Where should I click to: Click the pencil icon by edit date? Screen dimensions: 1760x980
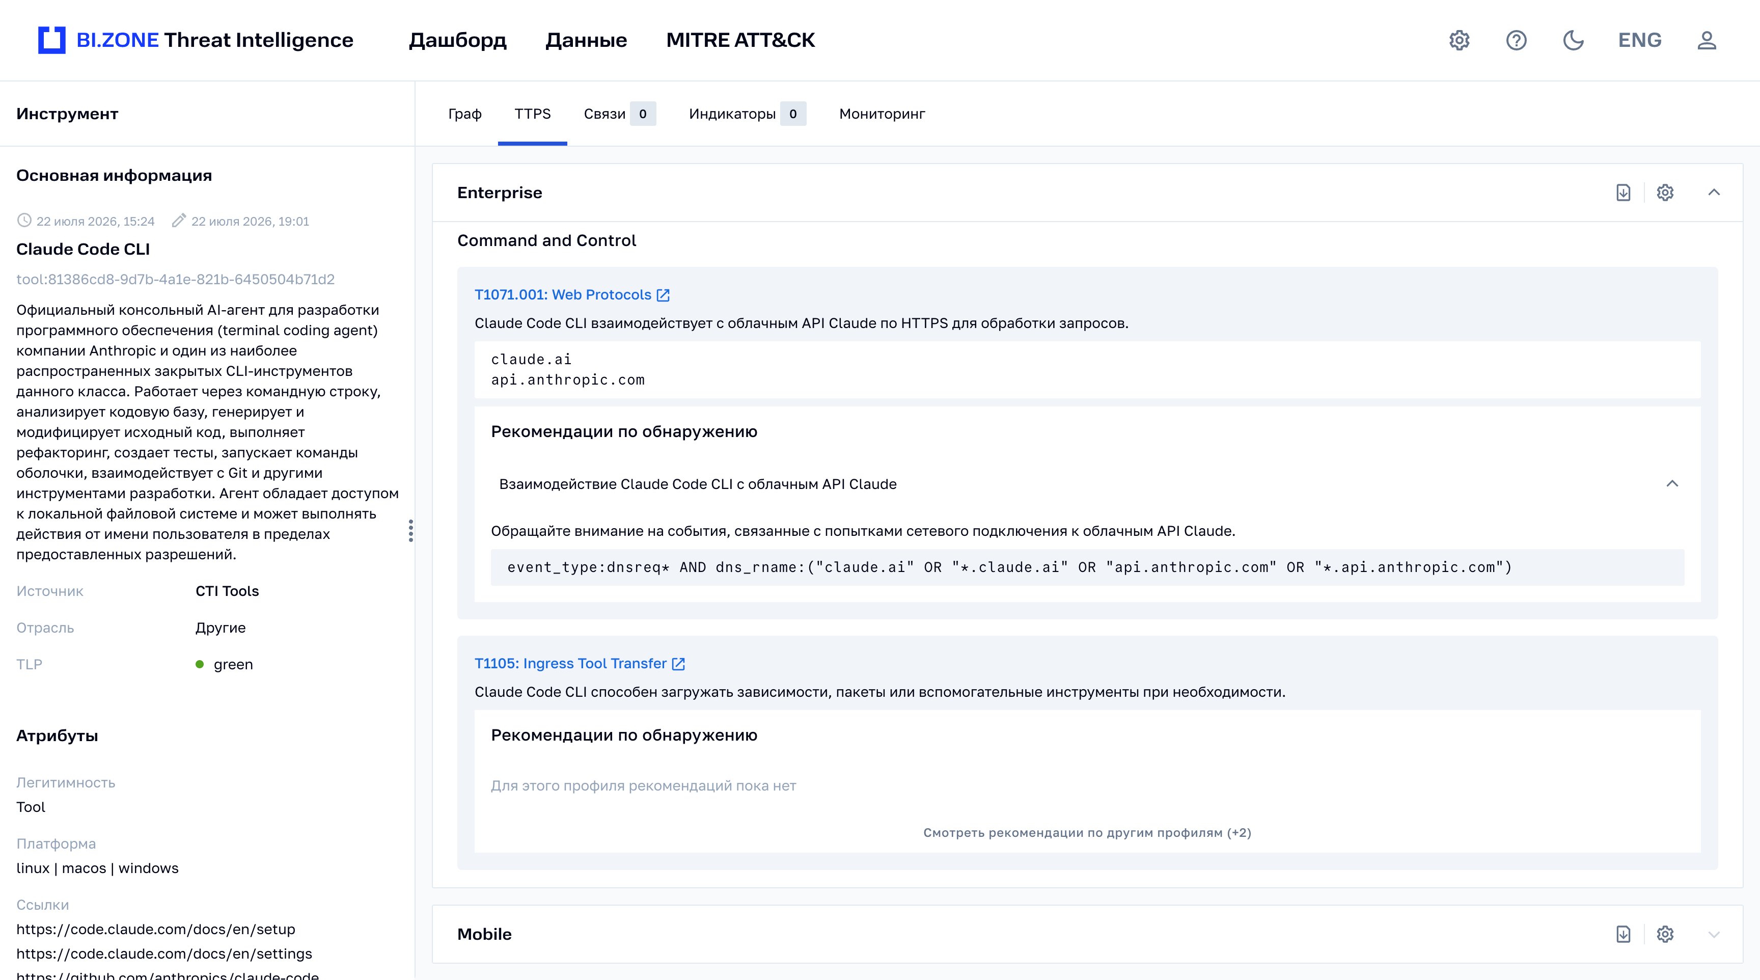(x=179, y=220)
